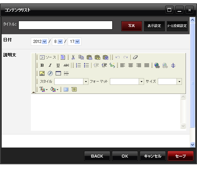Expand the フォーマット format dropdown

pyautogui.click(x=141, y=81)
